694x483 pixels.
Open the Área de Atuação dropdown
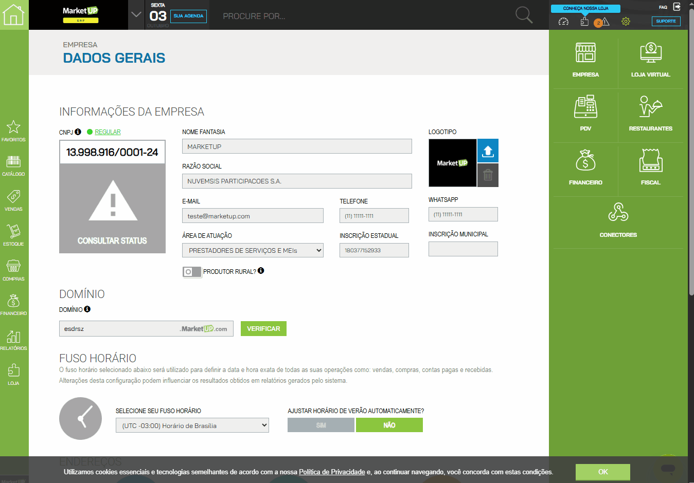pos(253,250)
